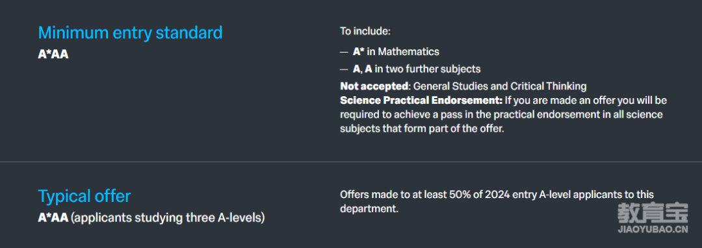Click the A*AA grade below Minimum entry standard
The width and height of the screenshot is (702, 248).
pyautogui.click(x=53, y=55)
